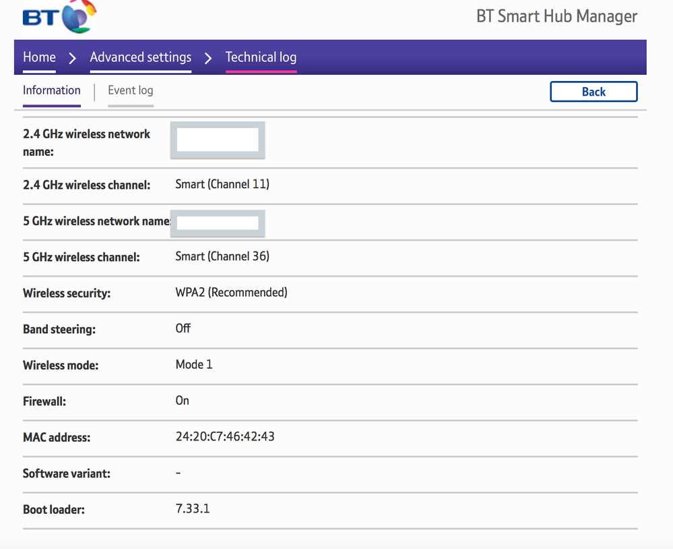This screenshot has height=549, width=673.
Task: Click redacted 2.4 GHz network name box
Action: click(x=218, y=140)
